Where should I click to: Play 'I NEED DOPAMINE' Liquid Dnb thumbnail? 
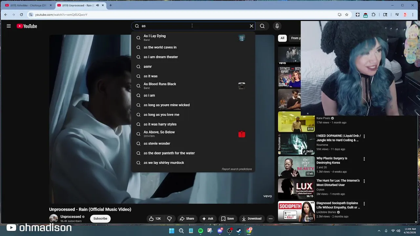pos(296,144)
